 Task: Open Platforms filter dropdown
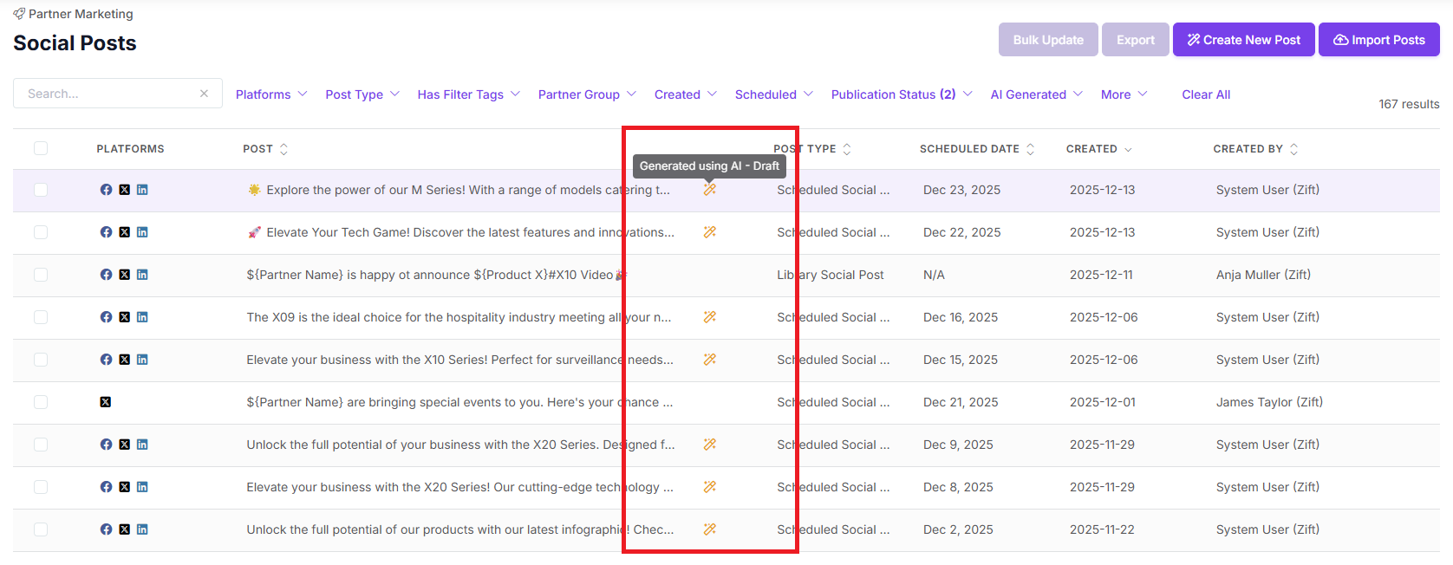click(271, 94)
